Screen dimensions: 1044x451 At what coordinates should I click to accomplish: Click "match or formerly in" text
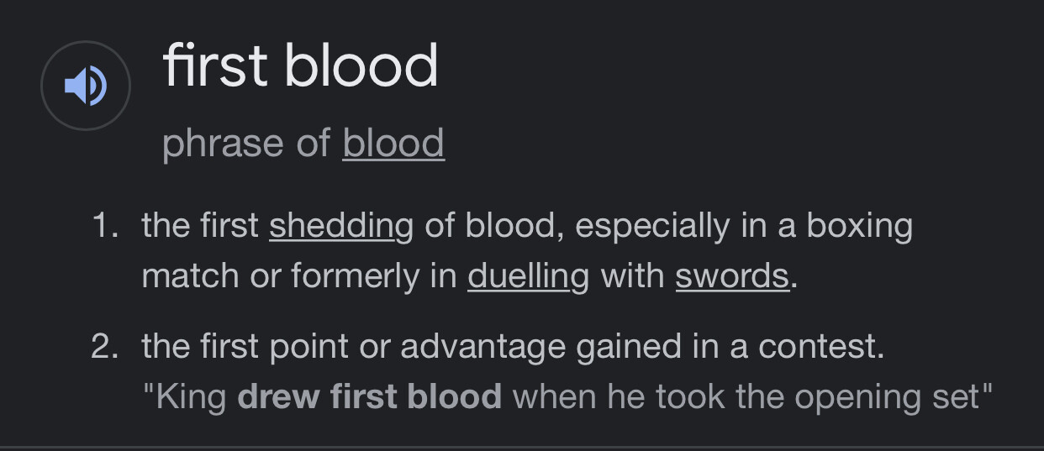[299, 275]
